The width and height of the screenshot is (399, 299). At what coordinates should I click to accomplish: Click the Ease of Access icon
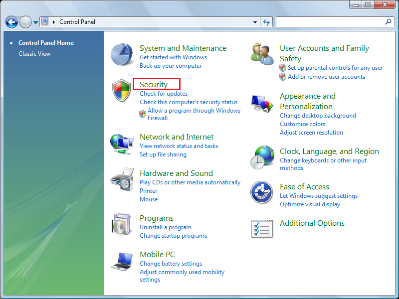(261, 192)
